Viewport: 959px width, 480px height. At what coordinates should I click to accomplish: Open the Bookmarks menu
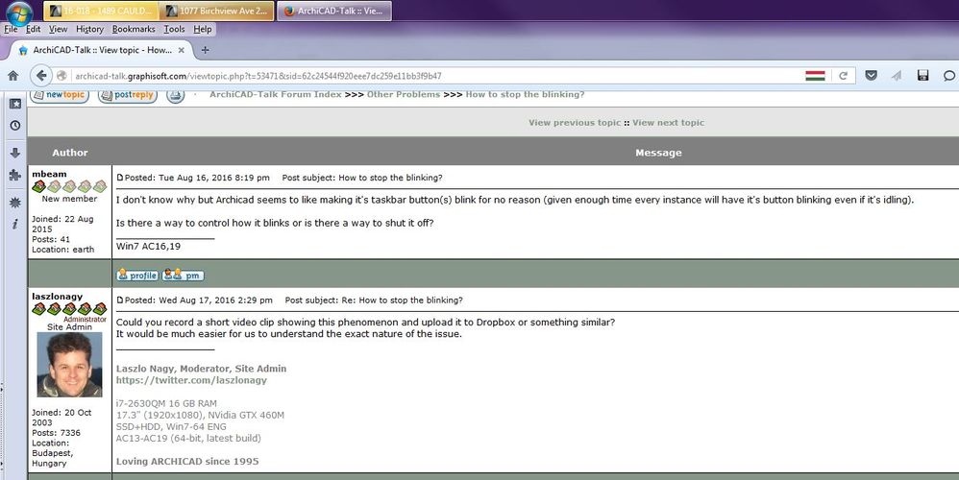coord(134,29)
